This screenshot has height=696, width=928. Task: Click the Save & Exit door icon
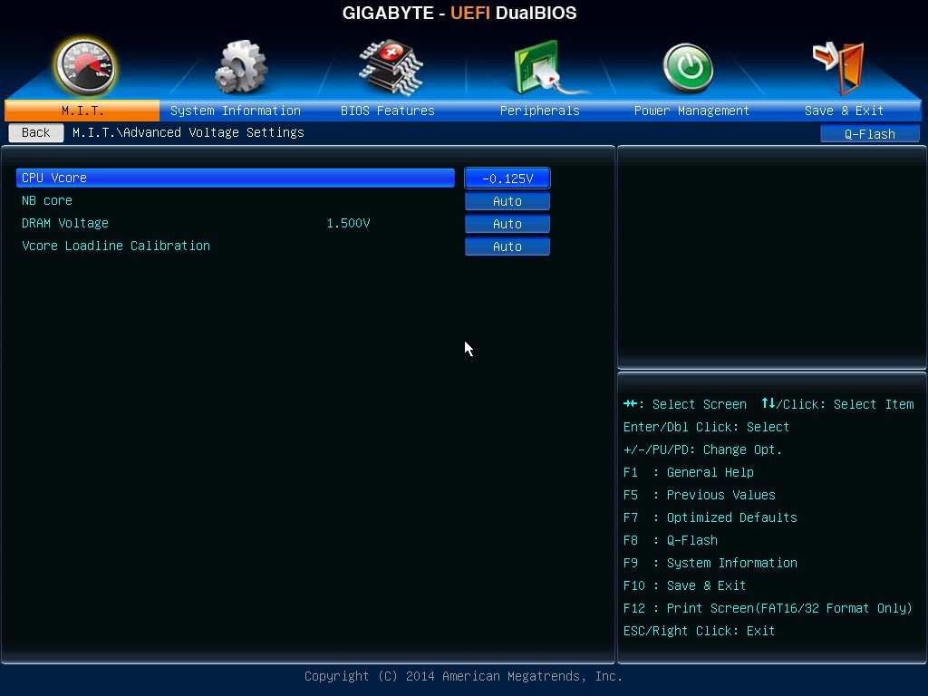(x=838, y=68)
